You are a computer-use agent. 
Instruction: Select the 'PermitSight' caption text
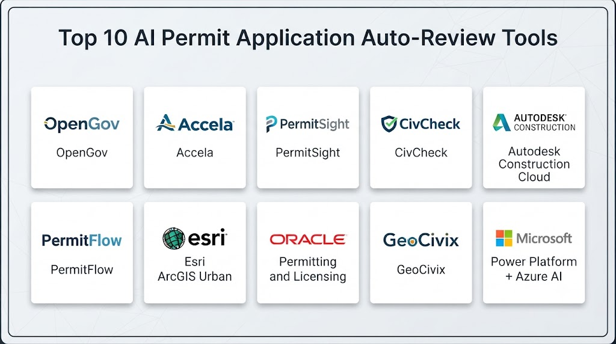click(307, 152)
